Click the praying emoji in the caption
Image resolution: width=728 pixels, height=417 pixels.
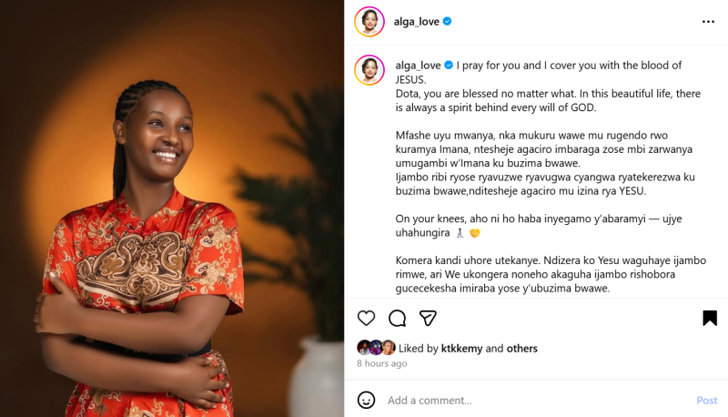click(460, 233)
